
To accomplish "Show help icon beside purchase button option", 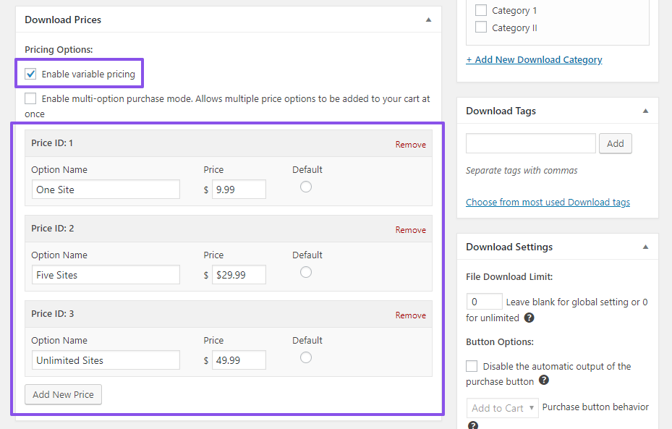I will click(x=544, y=380).
